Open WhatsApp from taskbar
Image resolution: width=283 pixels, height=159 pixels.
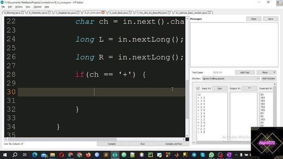[x=211, y=155]
